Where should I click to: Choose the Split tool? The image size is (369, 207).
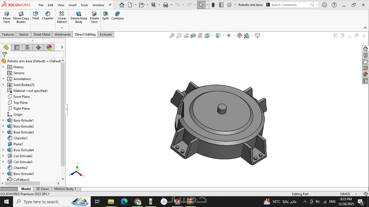(x=105, y=16)
